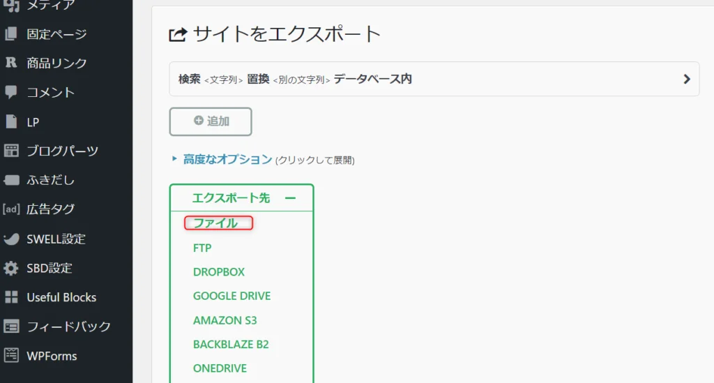Click the 固定ページ pages icon
Screen dimensions: 714x383
[11, 34]
